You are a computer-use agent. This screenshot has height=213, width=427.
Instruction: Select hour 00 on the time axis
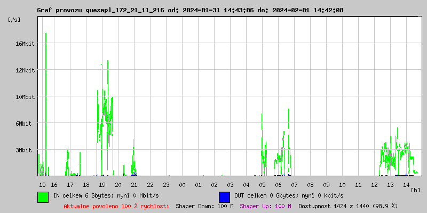pos(182,184)
